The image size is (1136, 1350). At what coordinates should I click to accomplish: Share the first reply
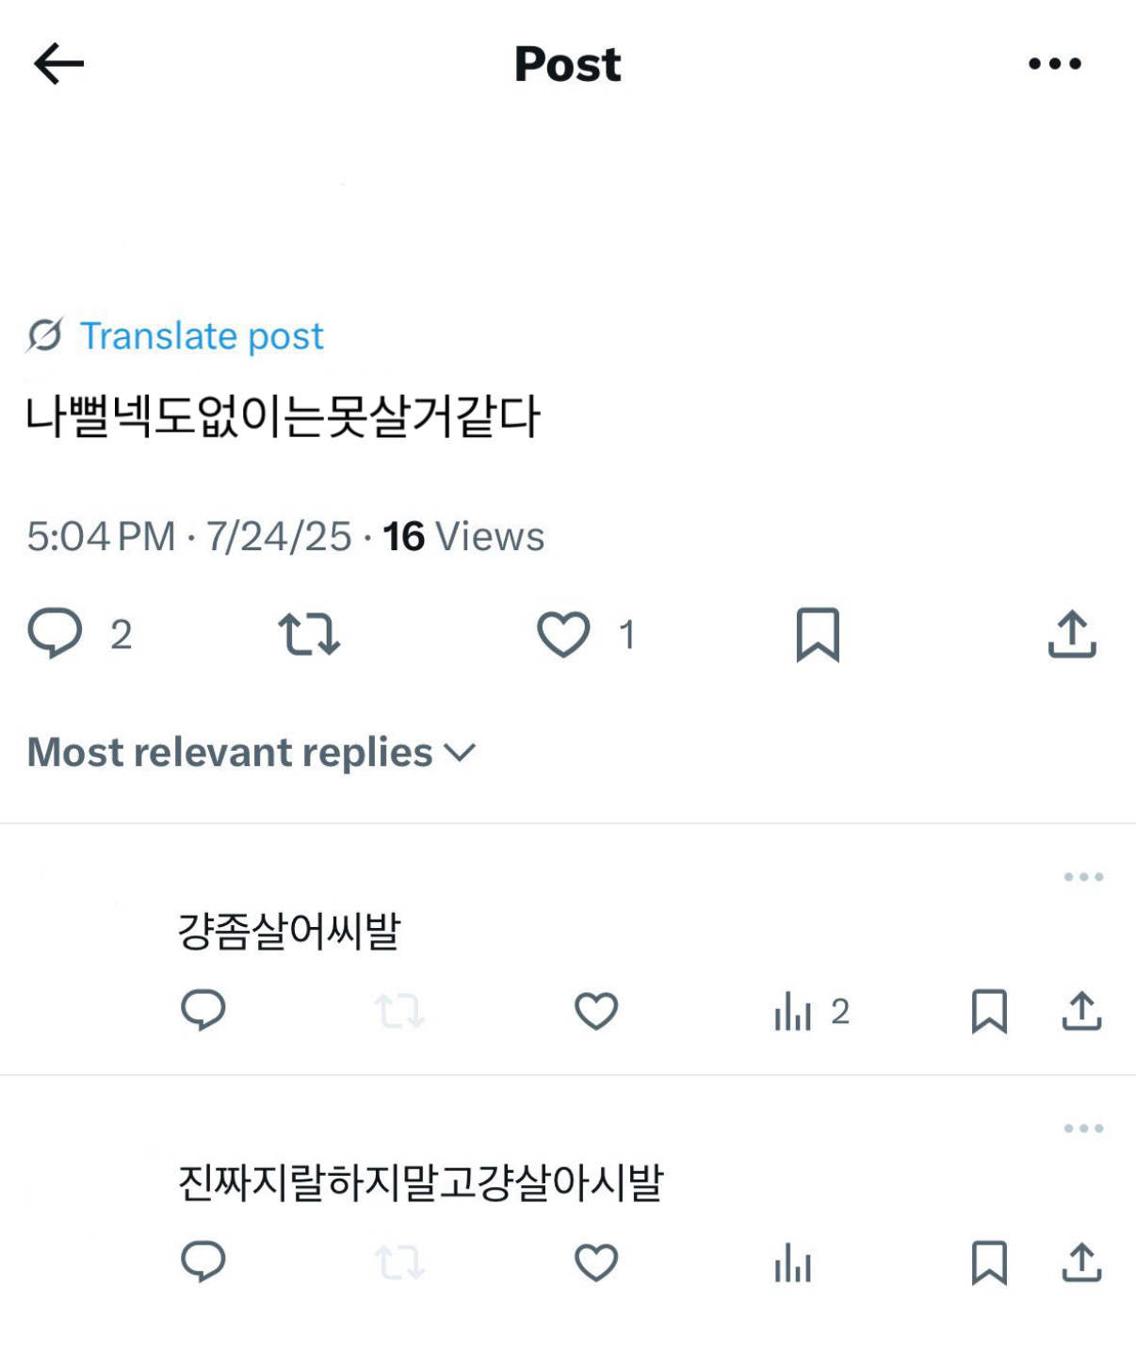point(1081,1011)
